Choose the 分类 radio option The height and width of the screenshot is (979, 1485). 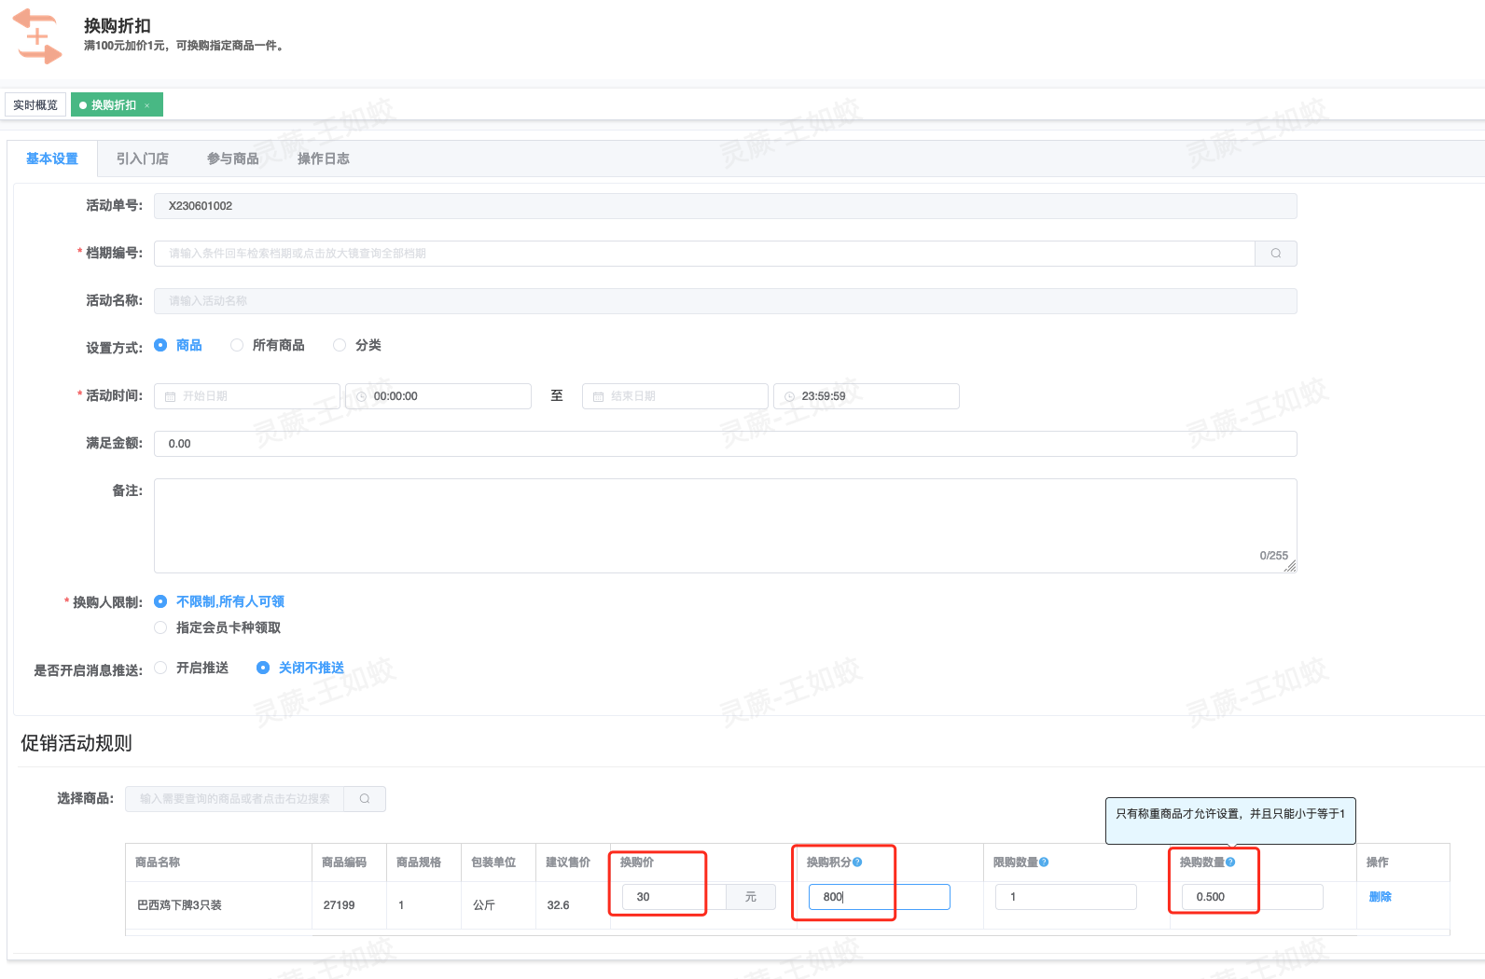click(340, 345)
